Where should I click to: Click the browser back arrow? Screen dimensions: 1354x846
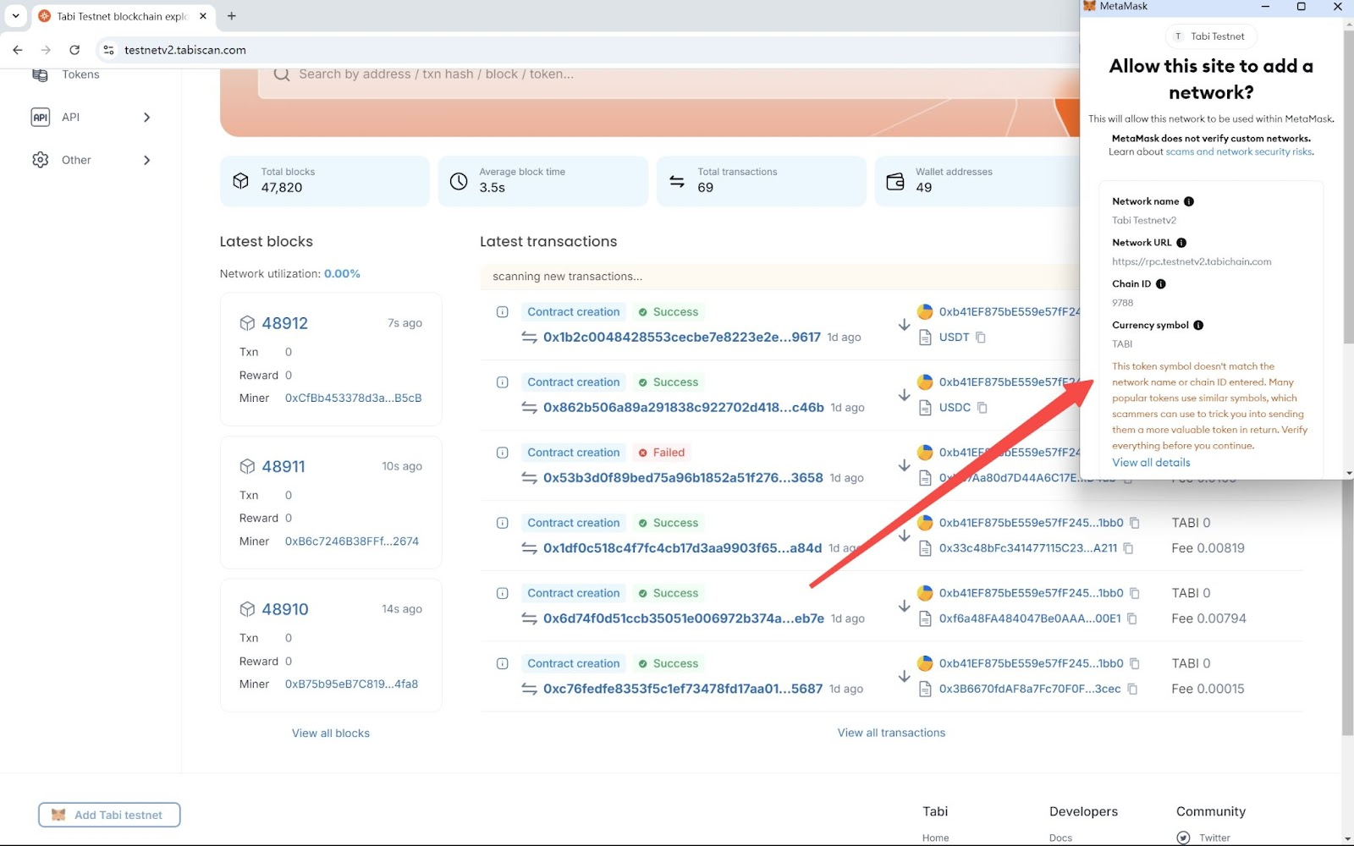tap(18, 50)
